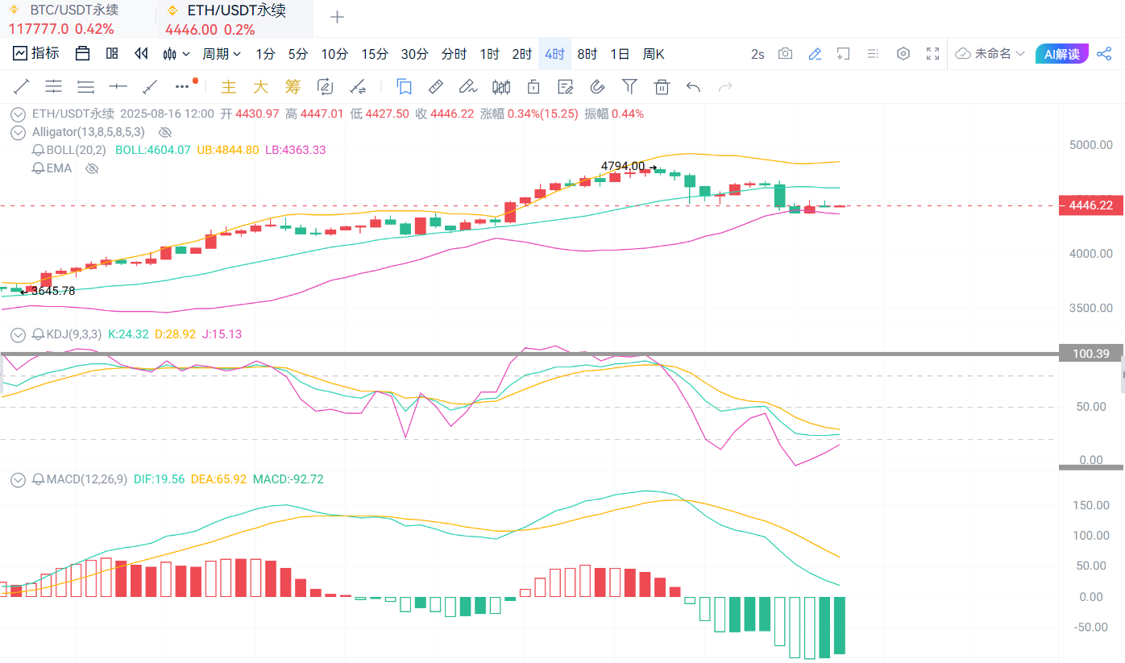The height and width of the screenshot is (663, 1125).
Task: Select the trend line drawing tool
Action: point(22,86)
